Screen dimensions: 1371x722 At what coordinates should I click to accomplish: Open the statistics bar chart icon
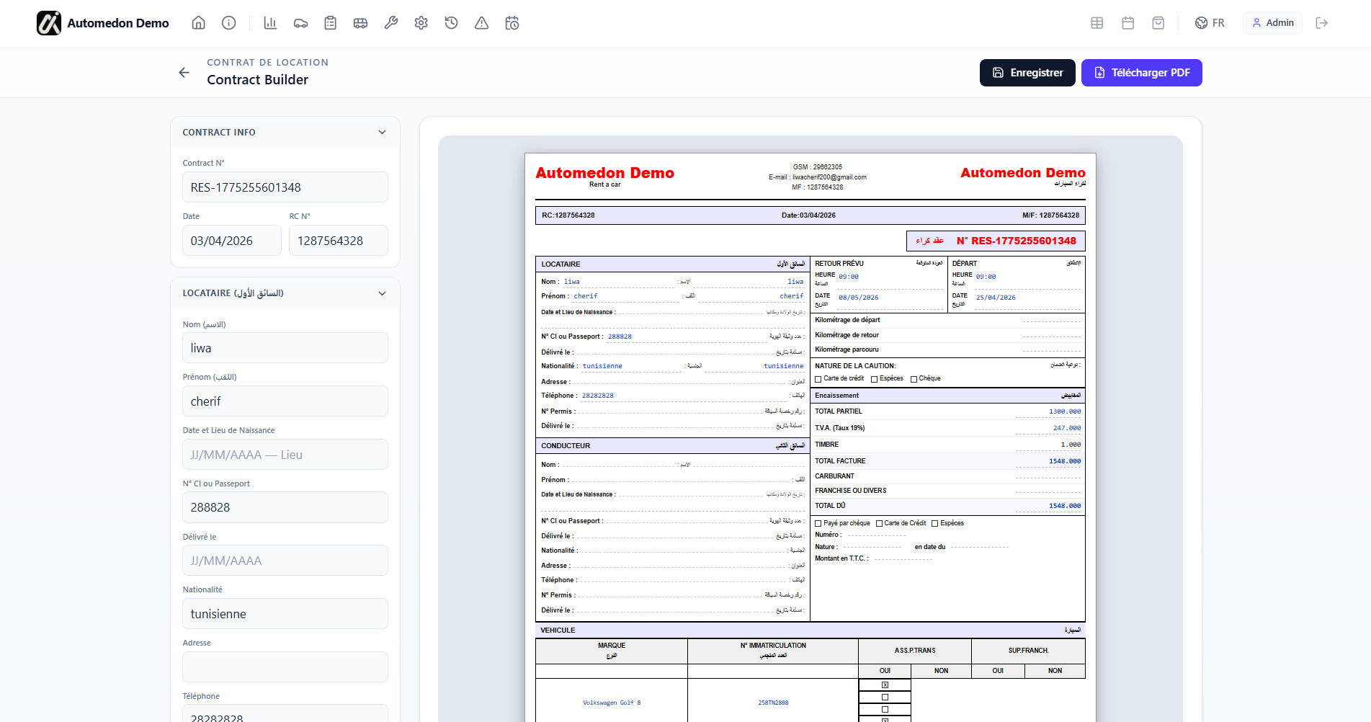tap(270, 22)
